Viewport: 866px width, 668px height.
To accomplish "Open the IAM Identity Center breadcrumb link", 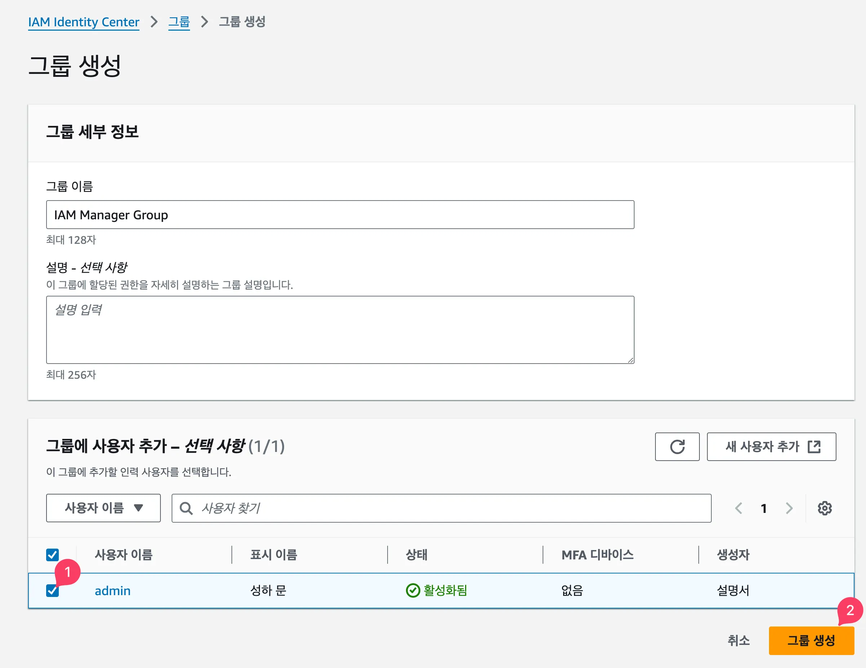I will tap(83, 22).
